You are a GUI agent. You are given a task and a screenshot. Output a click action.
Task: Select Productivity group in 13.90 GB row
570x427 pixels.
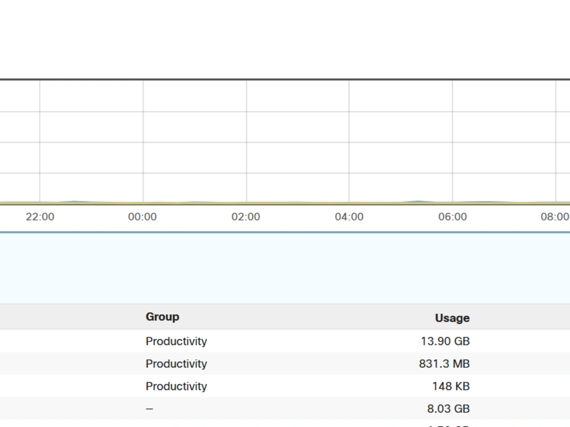pos(176,341)
